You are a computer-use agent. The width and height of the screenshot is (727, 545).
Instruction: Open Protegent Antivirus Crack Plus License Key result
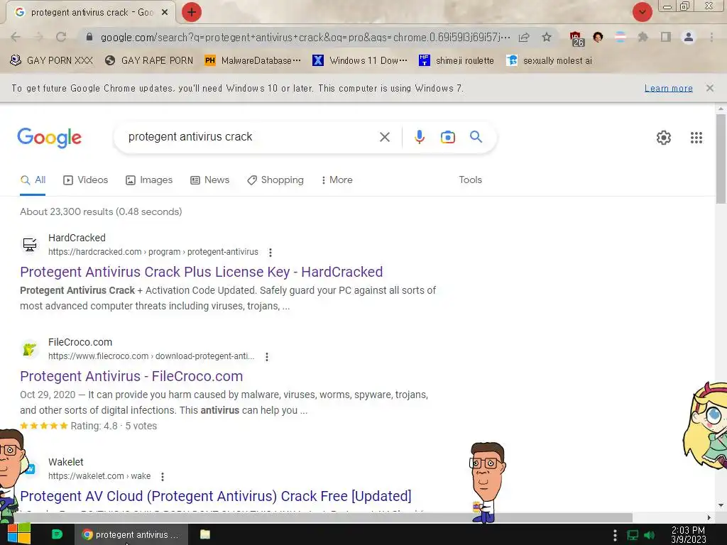click(x=201, y=272)
